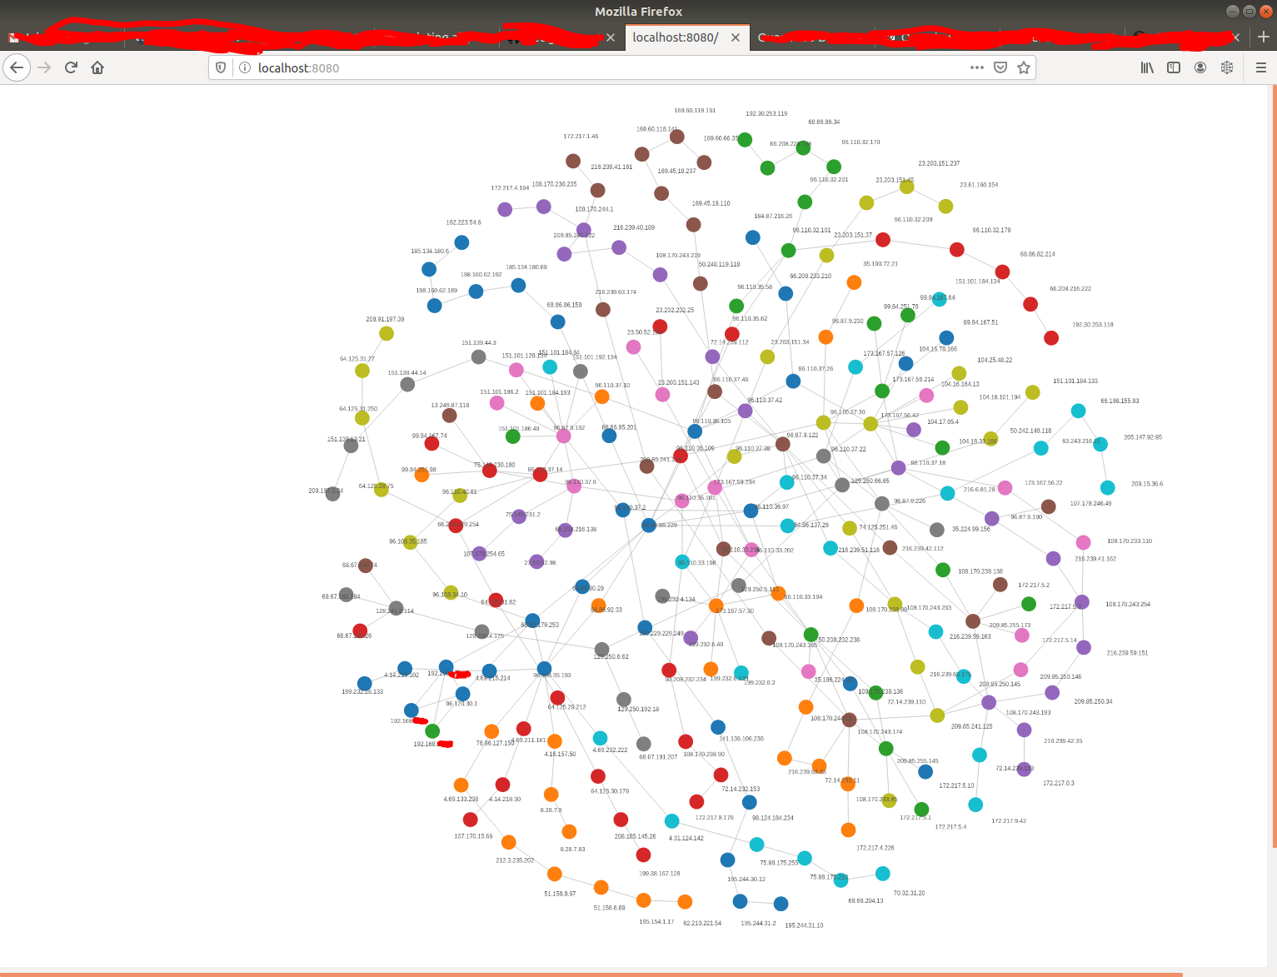Open the Firefox hamburger menu
The image size is (1277, 977).
pyautogui.click(x=1260, y=67)
